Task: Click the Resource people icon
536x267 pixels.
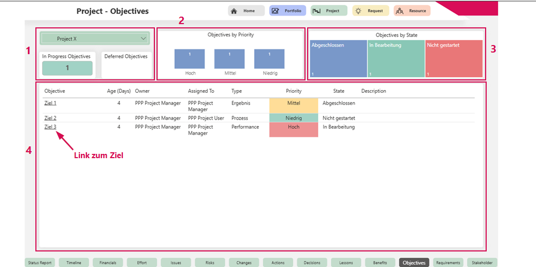Action: coord(400,11)
